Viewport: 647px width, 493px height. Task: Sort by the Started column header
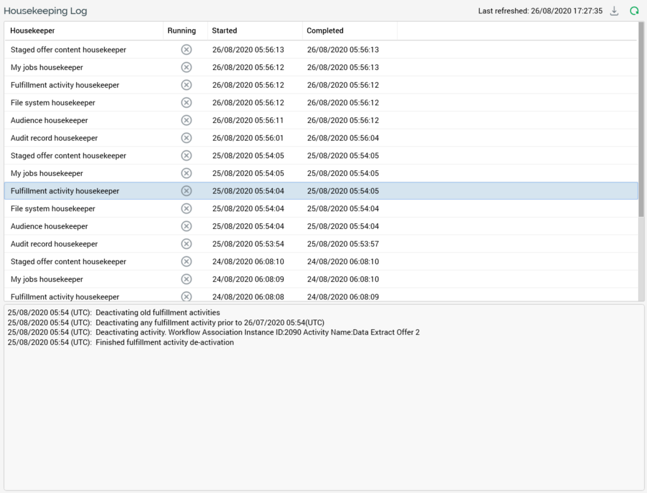coord(224,31)
